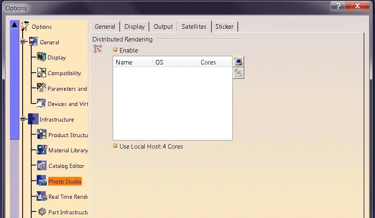Viewport: 375px width, 218px height.
Task: Click the Real Time Rendering icon
Action: pyautogui.click(x=42, y=197)
